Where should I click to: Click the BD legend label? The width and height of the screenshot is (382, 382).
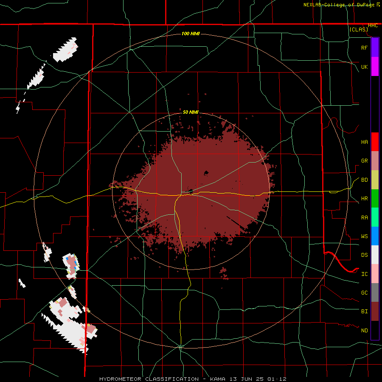(364, 180)
